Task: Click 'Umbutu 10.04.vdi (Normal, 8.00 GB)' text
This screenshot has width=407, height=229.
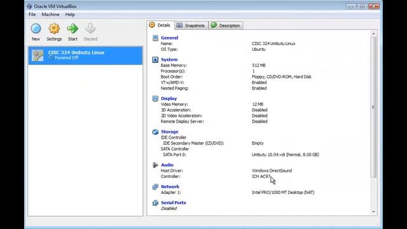Action: [286, 155]
